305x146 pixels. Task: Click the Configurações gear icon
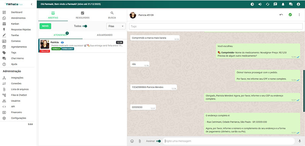tap(4, 118)
